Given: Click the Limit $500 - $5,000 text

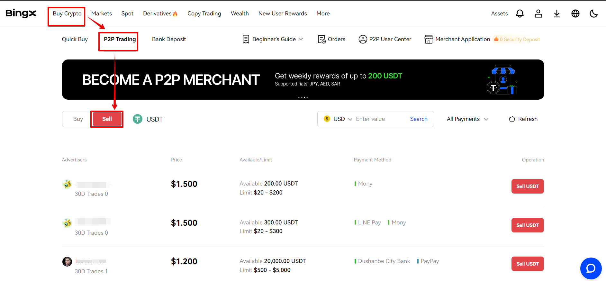Looking at the screenshot, I should 265,270.
